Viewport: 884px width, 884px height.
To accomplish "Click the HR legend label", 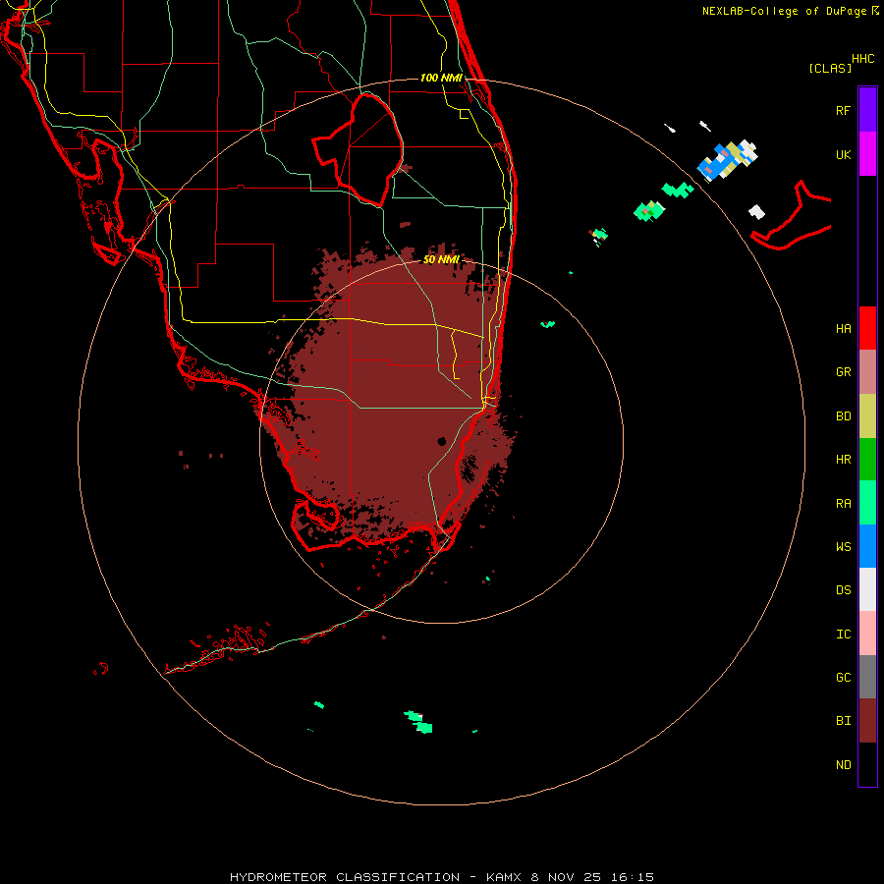I will [x=843, y=460].
